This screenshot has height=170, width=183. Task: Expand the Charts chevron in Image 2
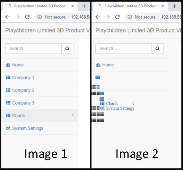[133, 104]
